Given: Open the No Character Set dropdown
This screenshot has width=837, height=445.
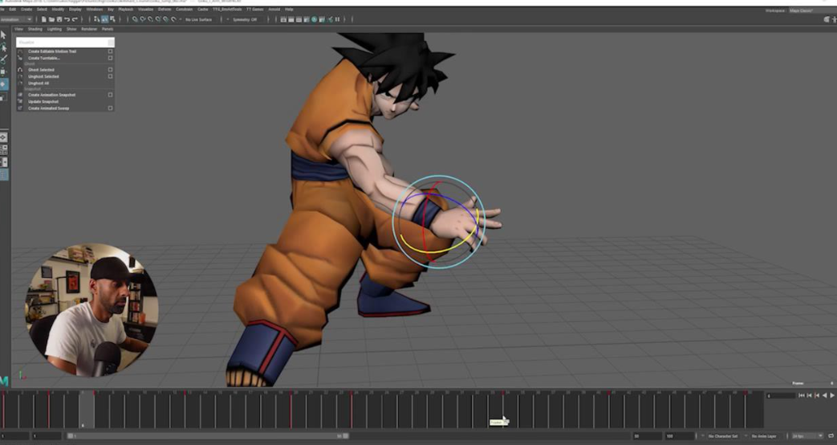Looking at the screenshot, I should (x=725, y=436).
